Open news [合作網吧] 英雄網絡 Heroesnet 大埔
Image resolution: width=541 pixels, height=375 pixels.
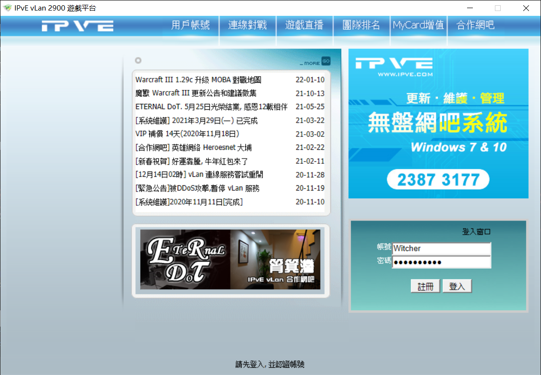(x=193, y=148)
